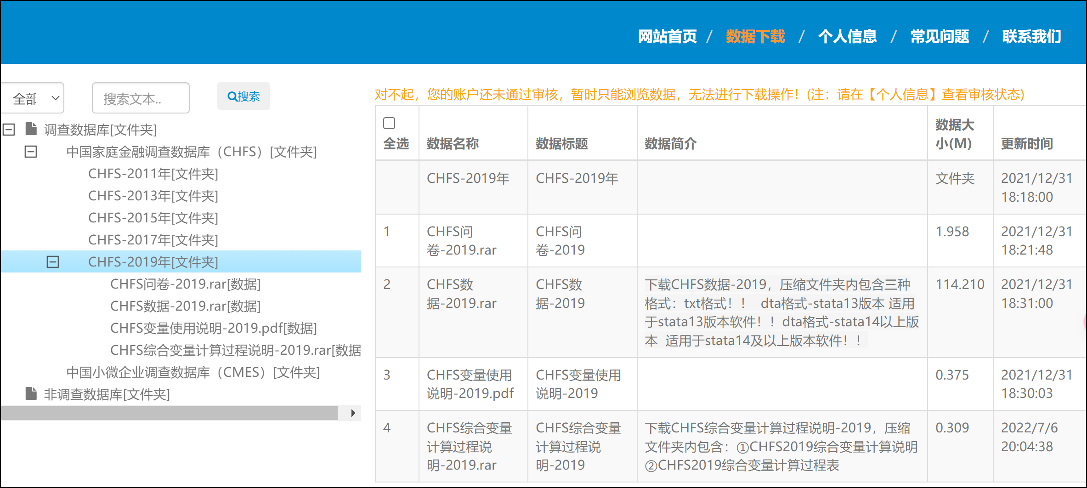
Task: Click the right arrow on horizontal scrollbar
Action: click(x=352, y=413)
